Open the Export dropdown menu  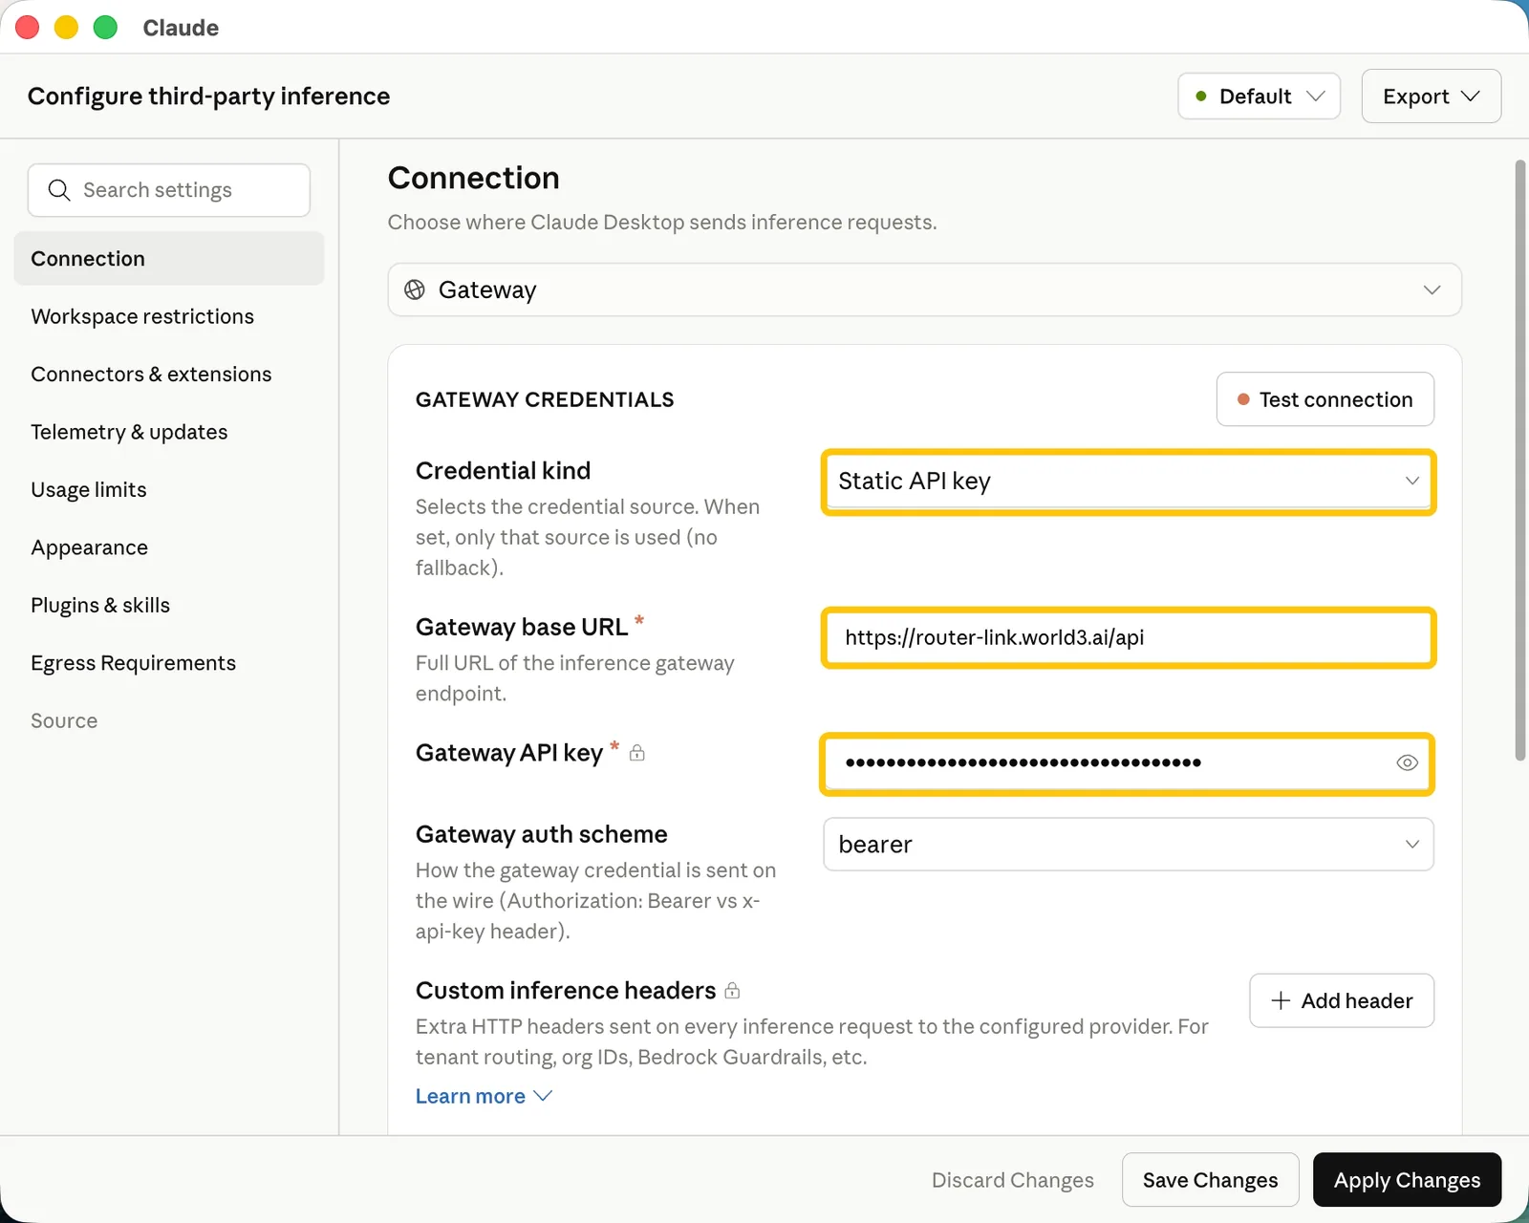pos(1431,97)
